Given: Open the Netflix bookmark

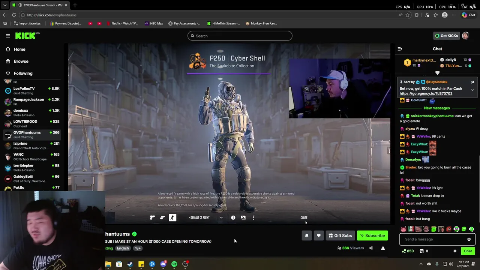Looking at the screenshot, I should pyautogui.click(x=122, y=23).
